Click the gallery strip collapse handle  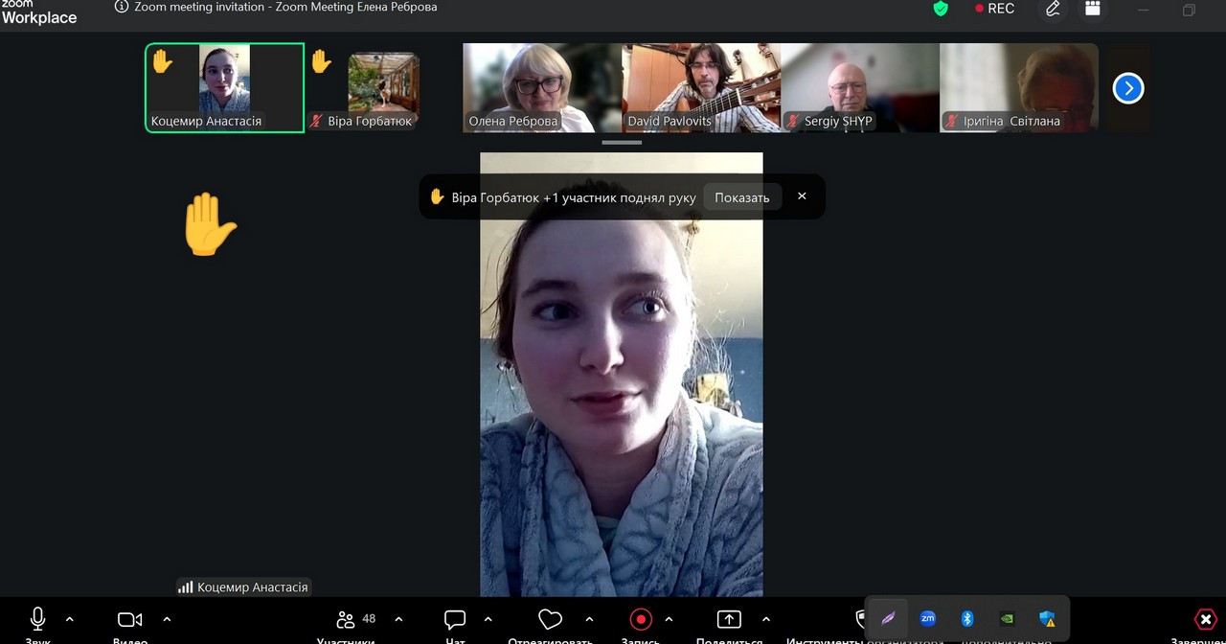[622, 143]
